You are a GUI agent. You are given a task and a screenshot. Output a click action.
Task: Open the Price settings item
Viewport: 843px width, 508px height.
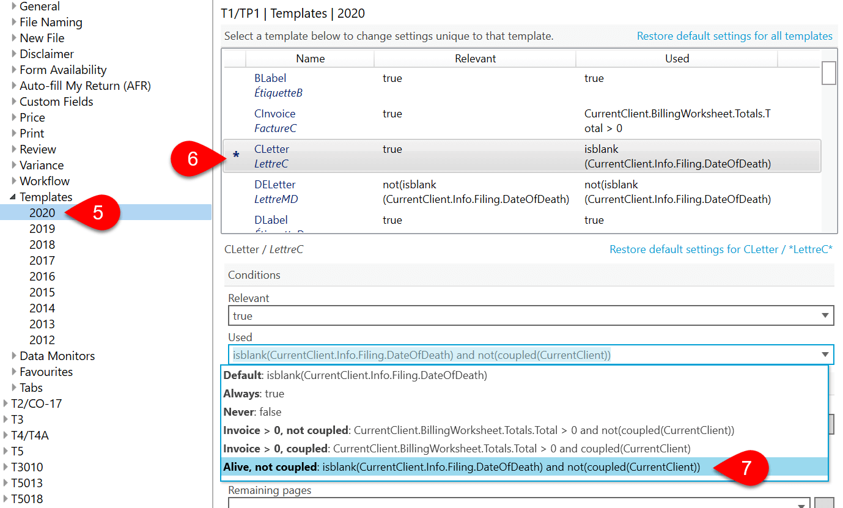pos(32,117)
